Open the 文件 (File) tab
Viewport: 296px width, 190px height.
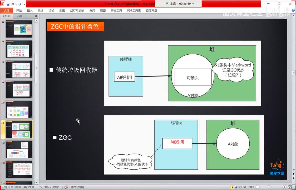pyautogui.click(x=7, y=11)
